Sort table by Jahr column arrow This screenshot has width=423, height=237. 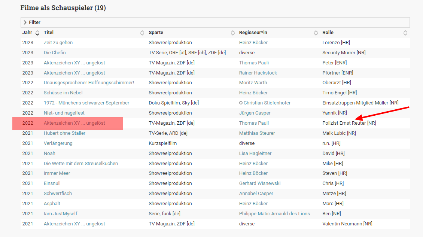pyautogui.click(x=37, y=33)
